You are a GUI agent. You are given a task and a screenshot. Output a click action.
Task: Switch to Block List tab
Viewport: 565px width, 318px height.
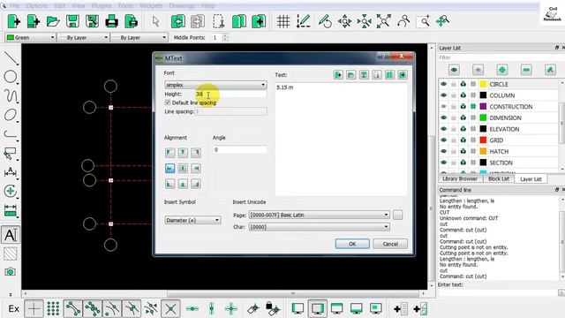tap(499, 178)
